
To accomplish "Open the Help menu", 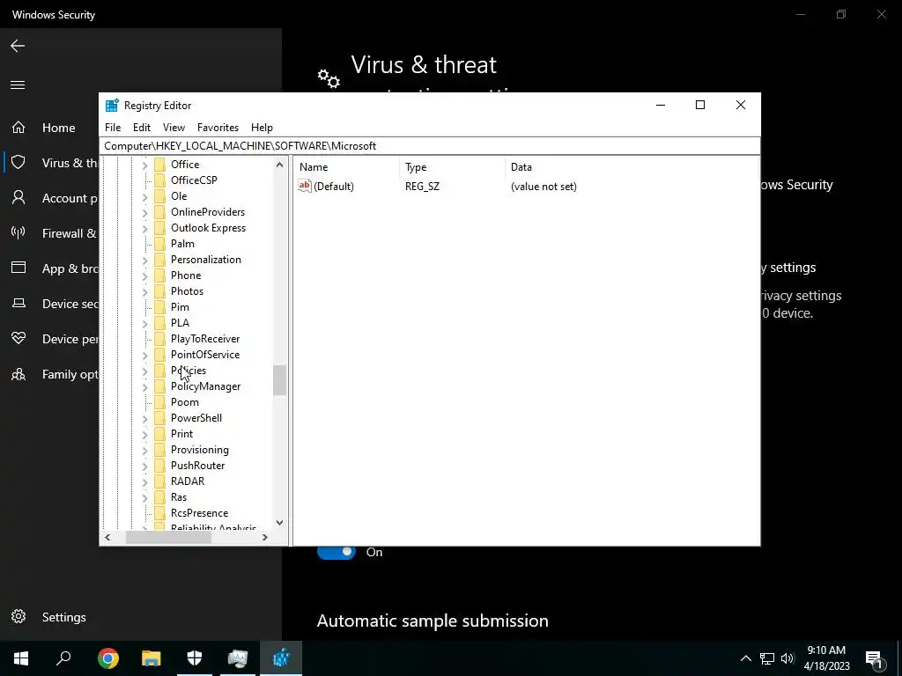I will (x=262, y=128).
